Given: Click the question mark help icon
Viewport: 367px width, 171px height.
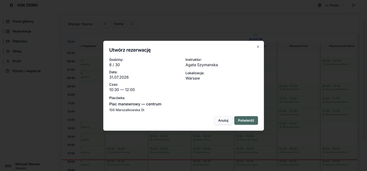Looking at the screenshot, I should point(8,71).
